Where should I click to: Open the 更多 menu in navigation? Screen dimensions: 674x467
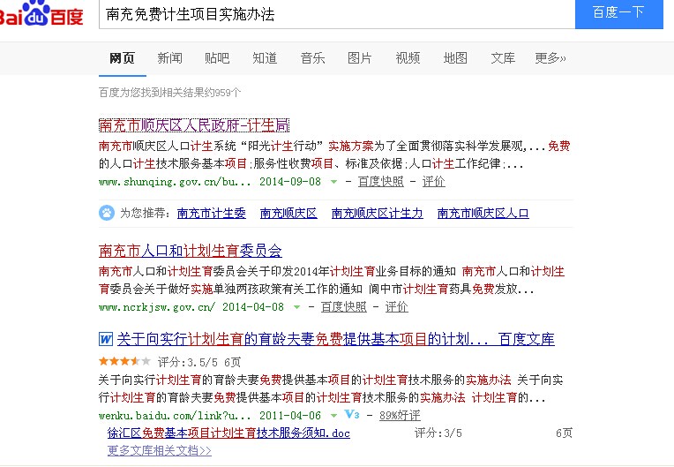click(550, 58)
